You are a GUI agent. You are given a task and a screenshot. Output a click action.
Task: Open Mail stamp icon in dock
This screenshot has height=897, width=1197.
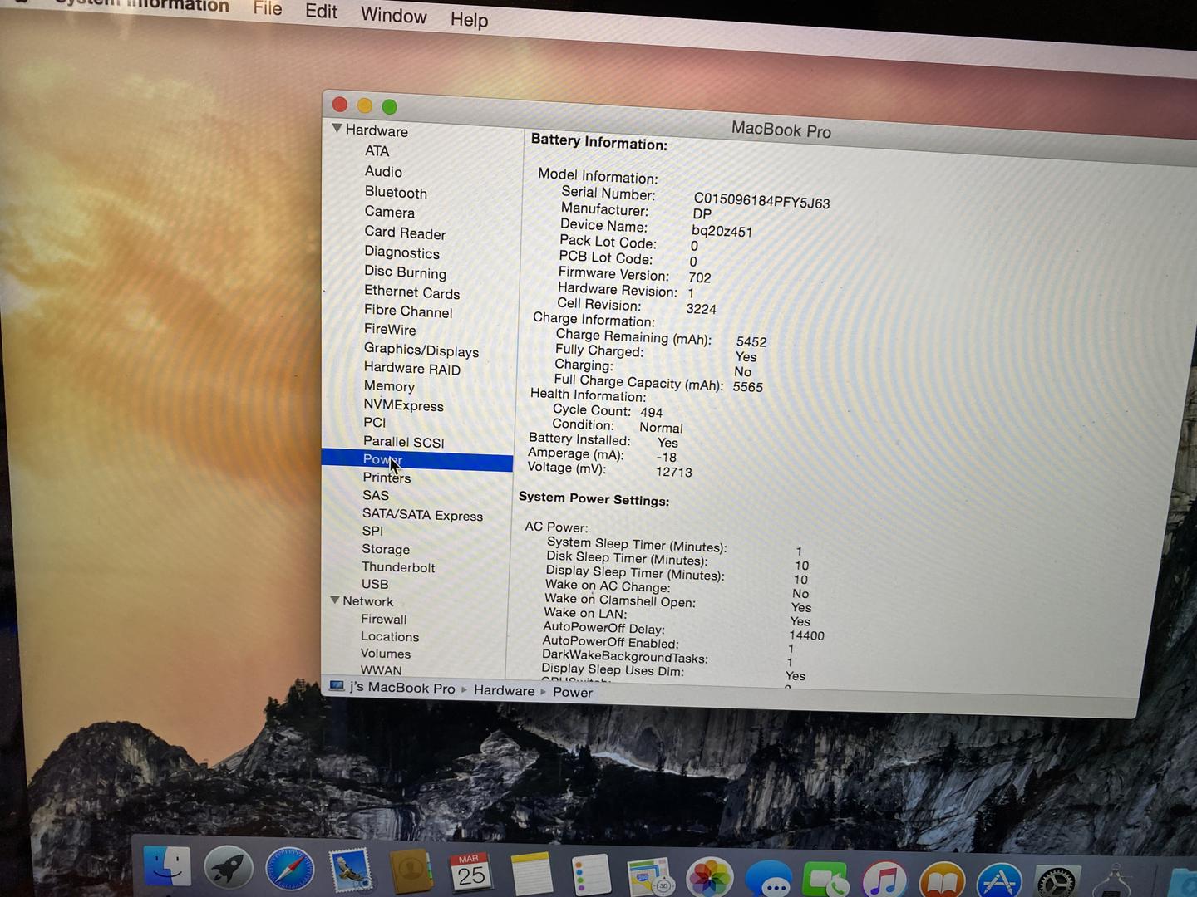(x=350, y=871)
